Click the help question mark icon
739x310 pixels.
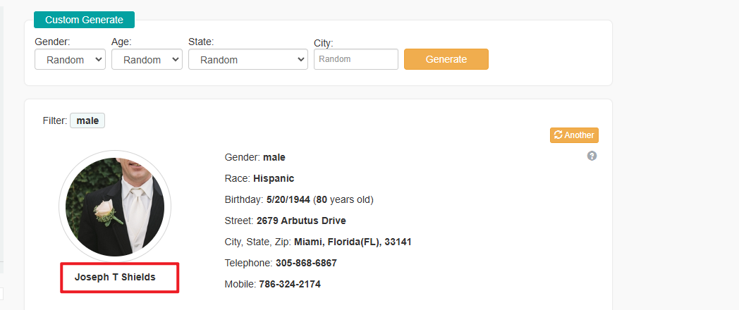tap(592, 156)
